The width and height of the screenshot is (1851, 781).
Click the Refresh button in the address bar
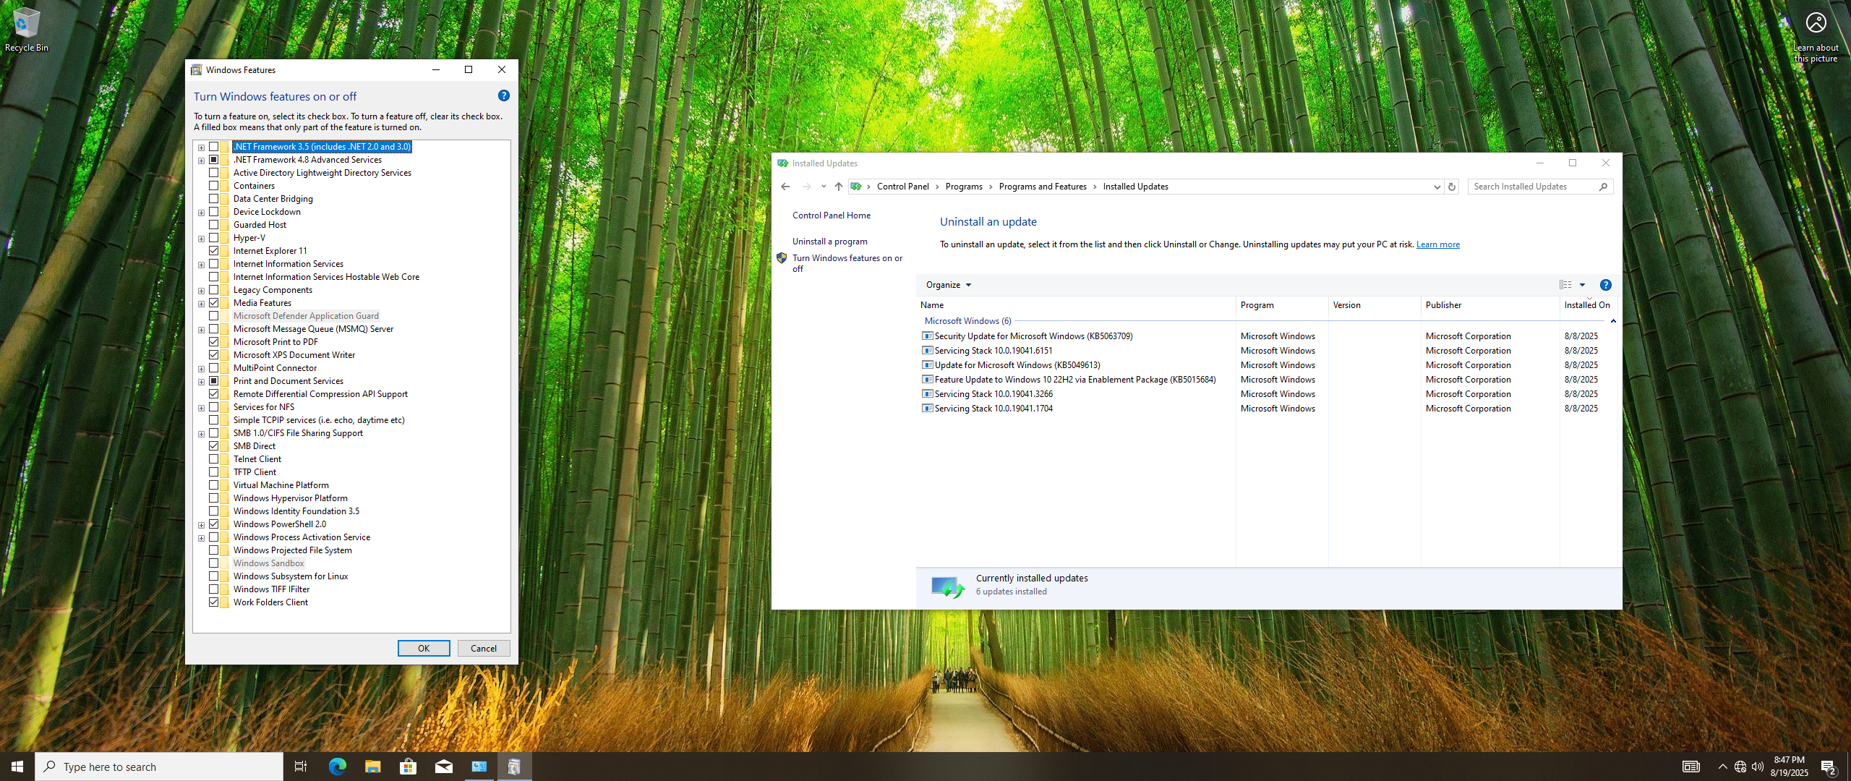tap(1451, 187)
